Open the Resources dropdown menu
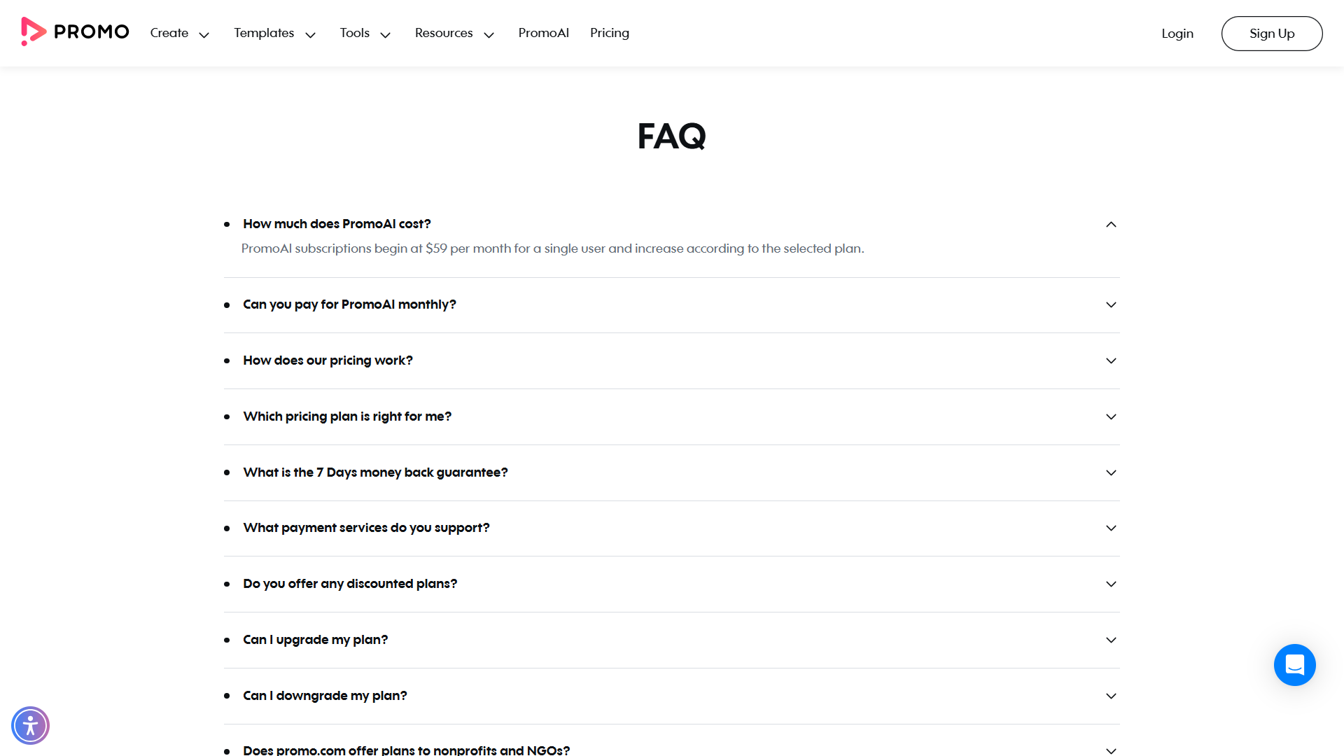Viewport: 1344px width, 756px height. tap(455, 34)
